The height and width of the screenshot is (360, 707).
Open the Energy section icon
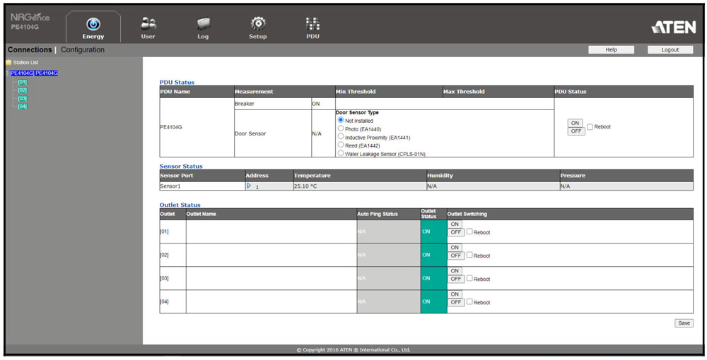(x=93, y=25)
